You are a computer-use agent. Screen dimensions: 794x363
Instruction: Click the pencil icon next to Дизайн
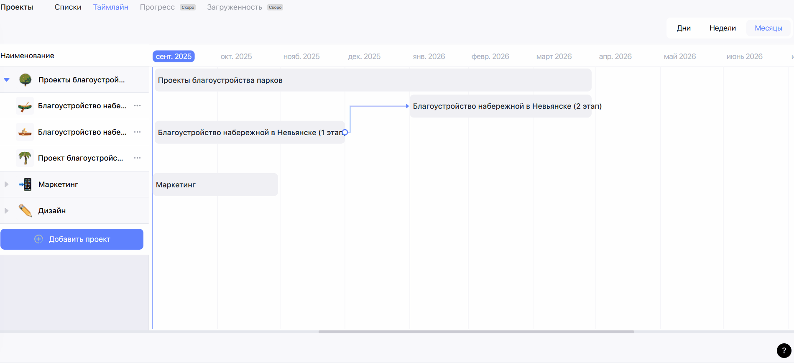tap(25, 211)
